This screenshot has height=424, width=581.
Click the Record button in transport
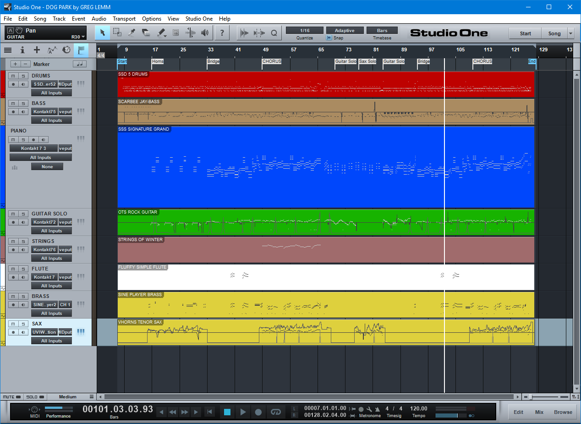[258, 412]
